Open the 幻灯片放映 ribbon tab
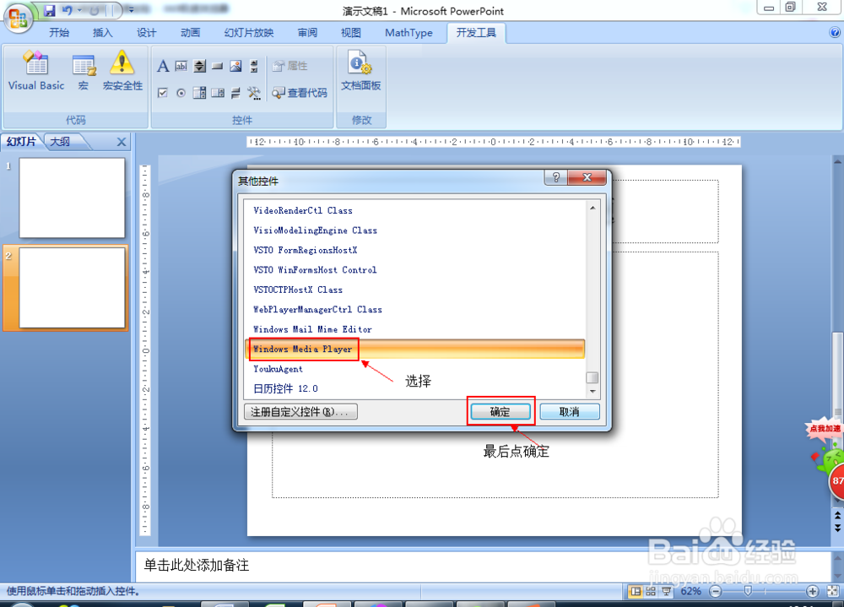The height and width of the screenshot is (607, 844). coord(249,33)
